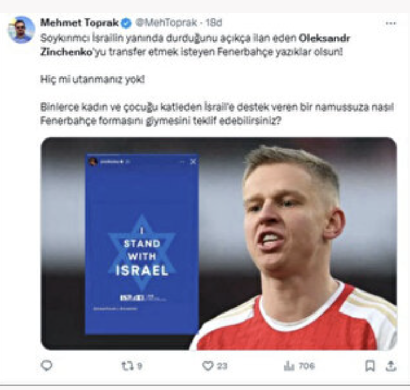Image resolution: width=410 pixels, height=390 pixels.
Task: Like the tweet with heart icon
Action: click(x=208, y=366)
